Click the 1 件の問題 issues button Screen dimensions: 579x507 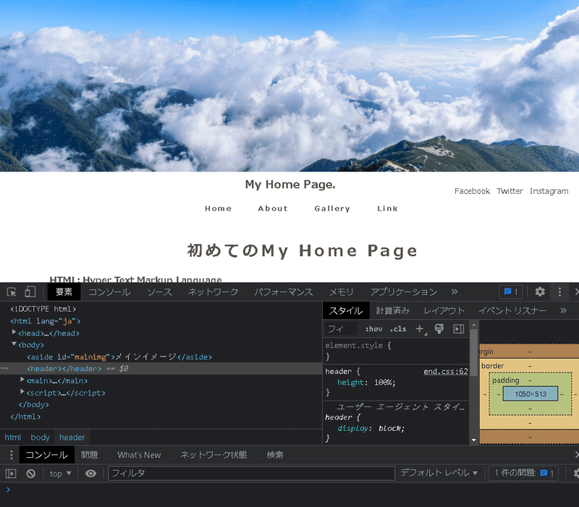click(523, 473)
